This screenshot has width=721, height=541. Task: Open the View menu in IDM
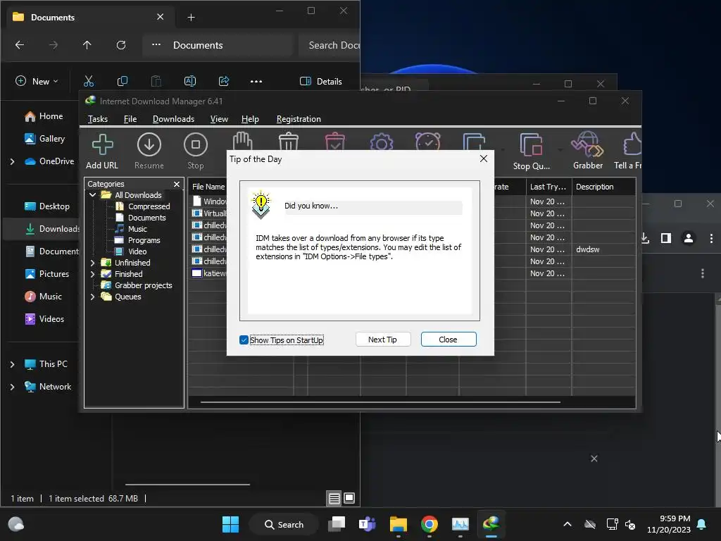pyautogui.click(x=219, y=119)
